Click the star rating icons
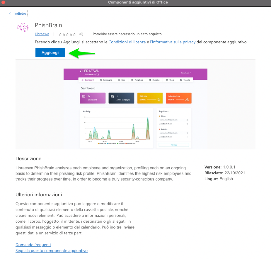Image resolution: width=271 pixels, height=259 pixels. [x=67, y=34]
